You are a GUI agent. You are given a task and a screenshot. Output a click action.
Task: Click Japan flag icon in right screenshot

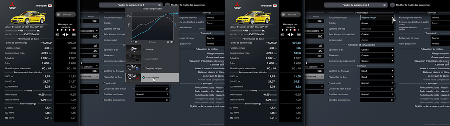click(275, 6)
